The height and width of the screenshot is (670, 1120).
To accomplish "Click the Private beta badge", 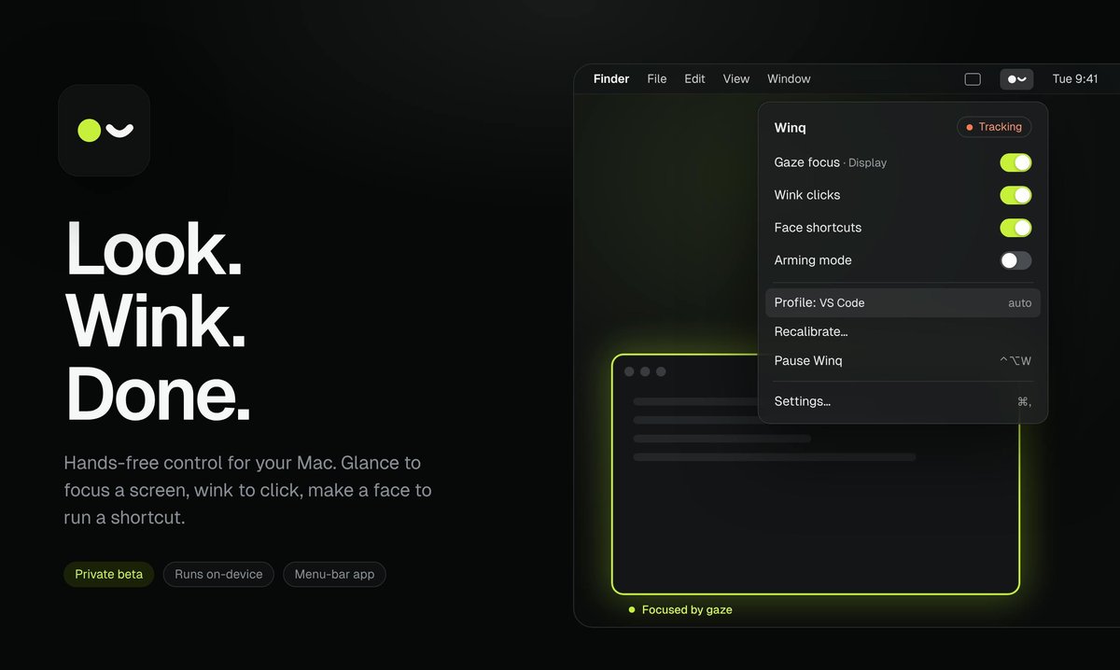I will coord(109,574).
